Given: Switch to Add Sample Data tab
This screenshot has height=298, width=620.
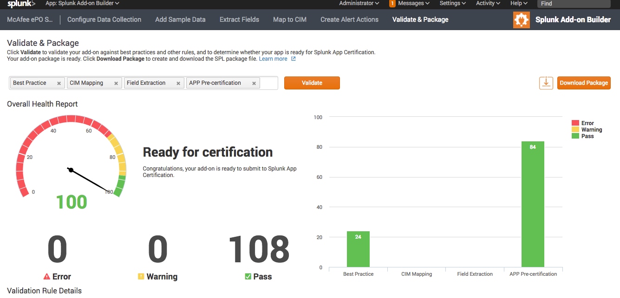Looking at the screenshot, I should pos(180,19).
